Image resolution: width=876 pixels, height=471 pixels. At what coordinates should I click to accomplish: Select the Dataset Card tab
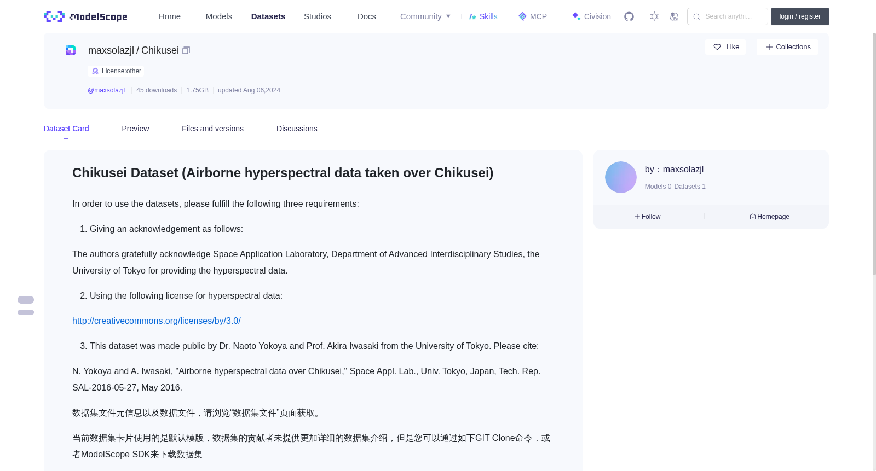coord(66,129)
